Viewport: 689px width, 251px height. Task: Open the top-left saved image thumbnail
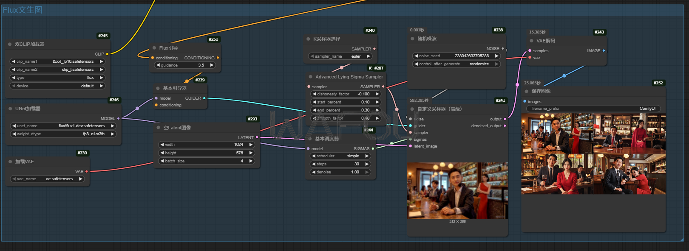click(557, 134)
